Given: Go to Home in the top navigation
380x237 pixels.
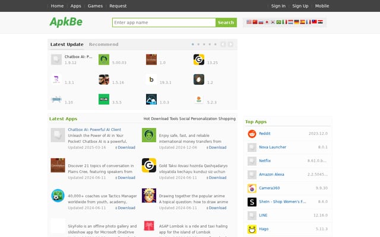Looking at the screenshot, I should point(57,6).
